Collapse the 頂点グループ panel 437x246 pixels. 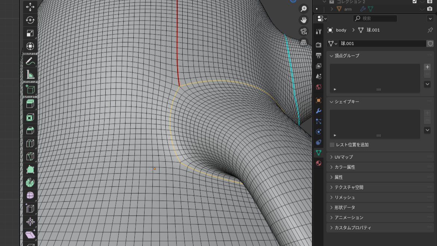[x=331, y=56]
